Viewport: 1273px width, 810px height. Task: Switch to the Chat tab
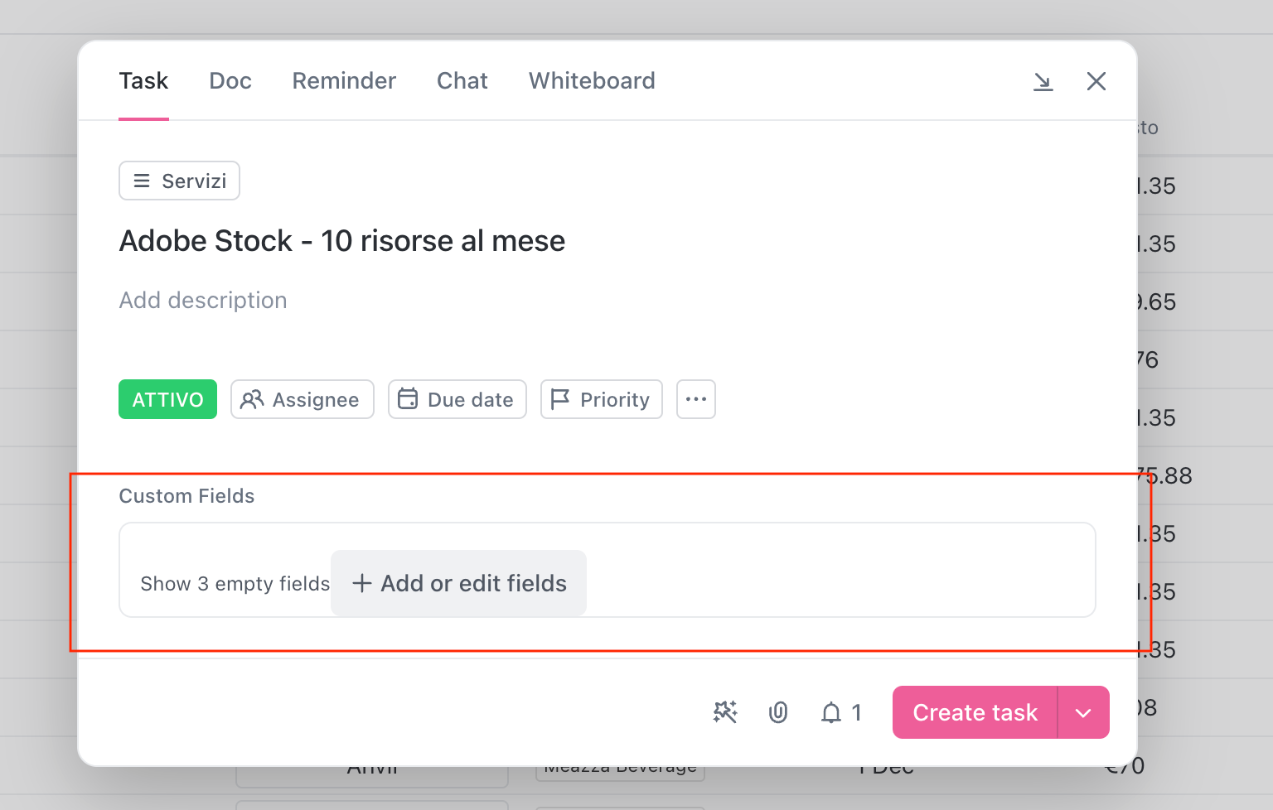462,80
